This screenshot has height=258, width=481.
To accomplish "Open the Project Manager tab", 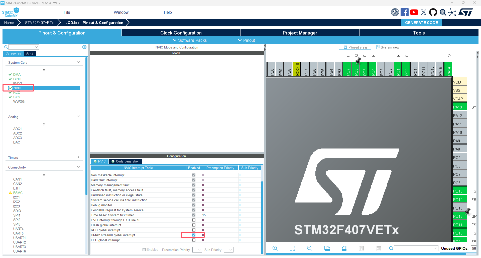I will coord(300,33).
